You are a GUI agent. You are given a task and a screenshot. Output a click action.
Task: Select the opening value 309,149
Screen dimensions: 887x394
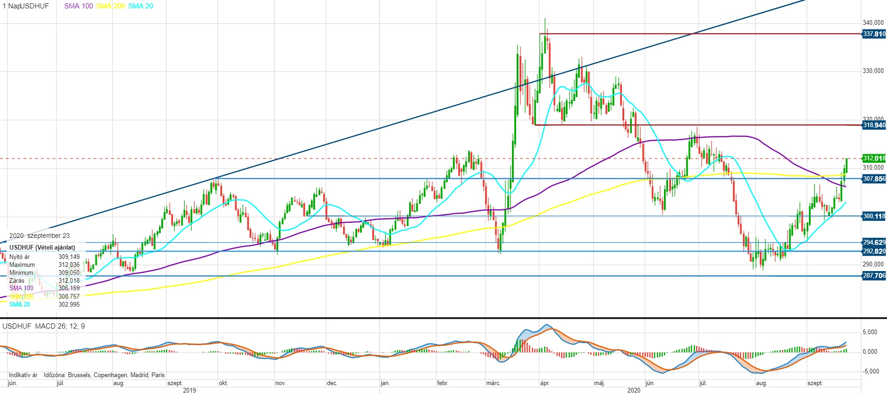pos(69,257)
